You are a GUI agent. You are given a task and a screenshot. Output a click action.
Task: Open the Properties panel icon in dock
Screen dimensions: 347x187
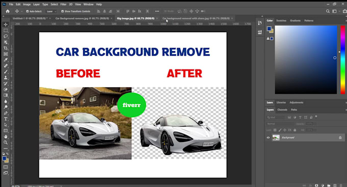[x=260, y=32]
